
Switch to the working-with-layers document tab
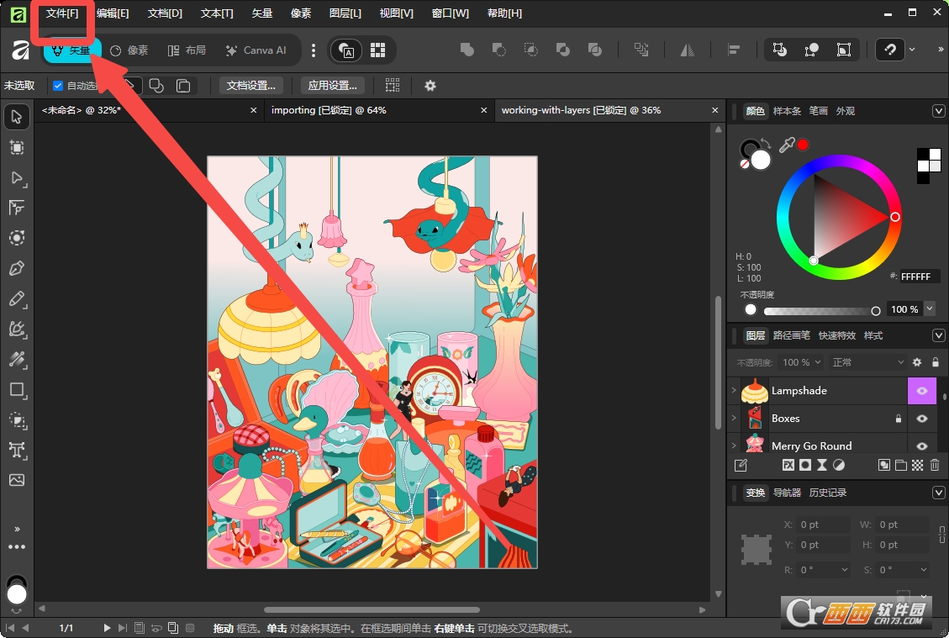pos(609,110)
